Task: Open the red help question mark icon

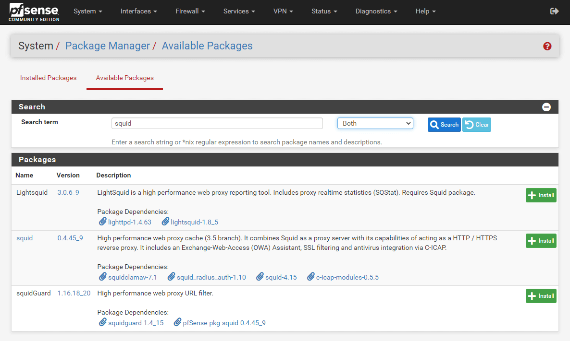Action: click(x=547, y=46)
